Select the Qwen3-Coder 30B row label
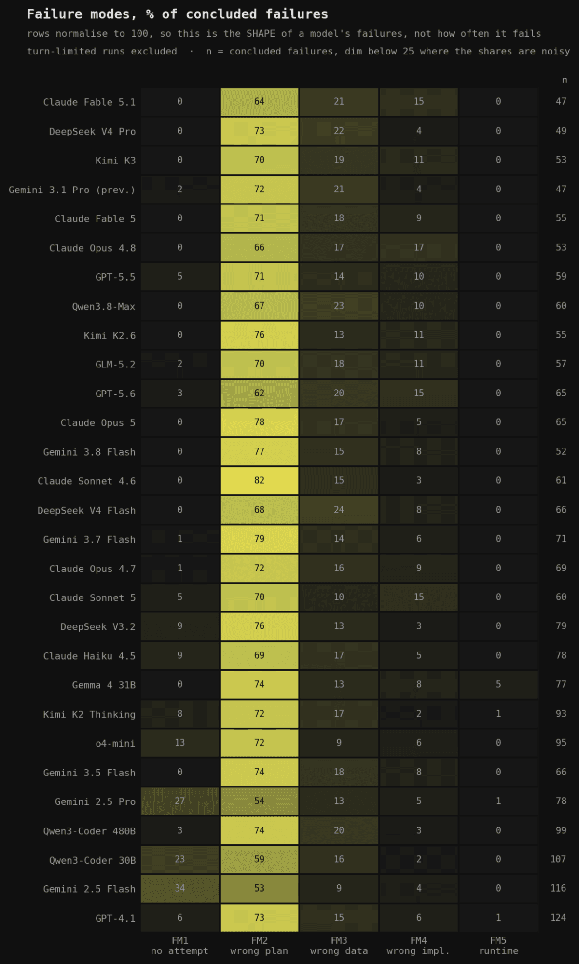This screenshot has width=579, height=964. [92, 860]
